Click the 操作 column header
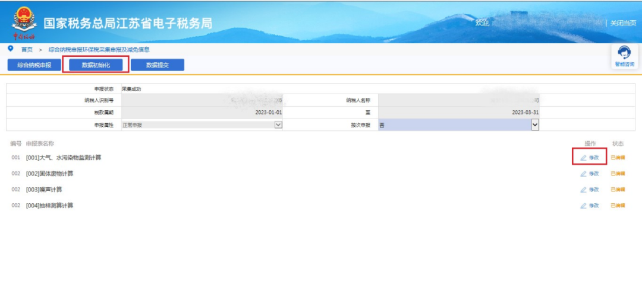Image resolution: width=642 pixels, height=294 pixels. coord(590,143)
